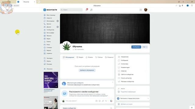
Task: Click the Игры sidebar icon
Action: [45, 45]
